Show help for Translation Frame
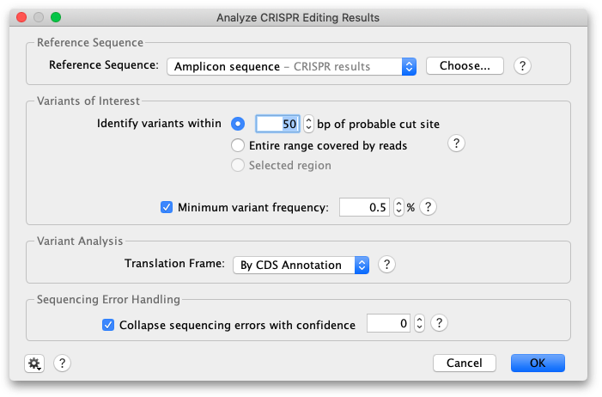The width and height of the screenshot is (602, 397). click(x=386, y=265)
